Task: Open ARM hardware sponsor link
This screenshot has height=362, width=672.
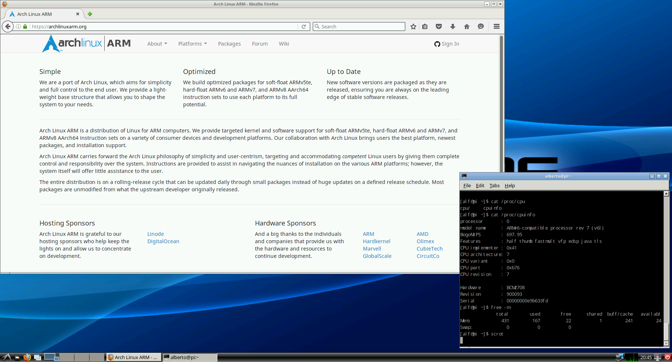Action: tap(368, 234)
